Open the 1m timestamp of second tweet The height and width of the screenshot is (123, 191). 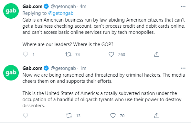[x=83, y=68]
